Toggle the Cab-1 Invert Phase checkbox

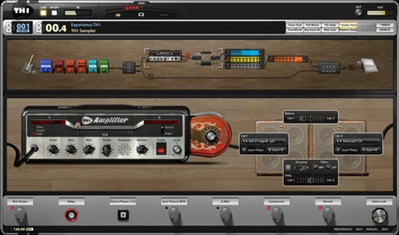click(244, 150)
